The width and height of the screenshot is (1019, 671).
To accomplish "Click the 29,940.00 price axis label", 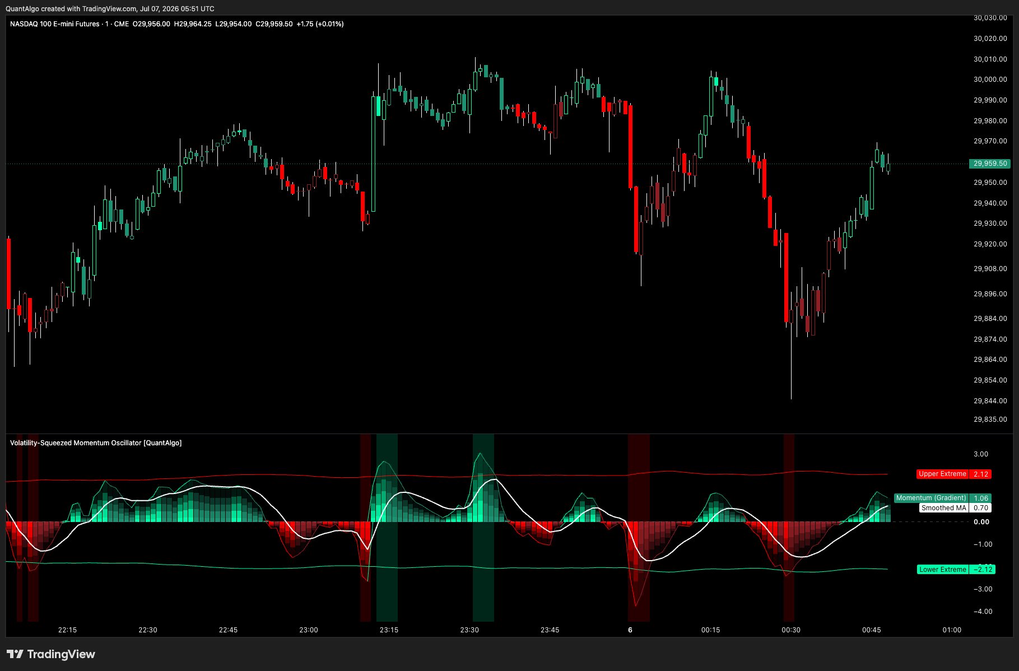I will click(990, 203).
